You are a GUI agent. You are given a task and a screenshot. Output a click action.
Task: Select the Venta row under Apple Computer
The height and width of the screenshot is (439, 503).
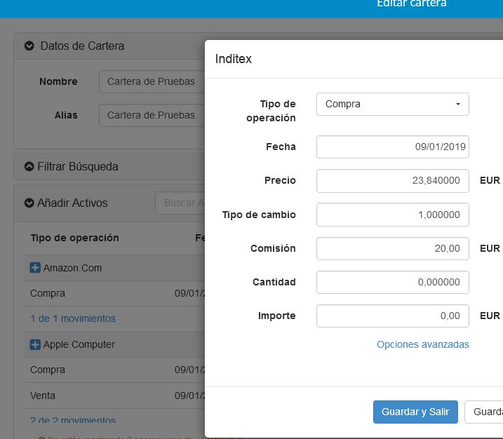[115, 396]
